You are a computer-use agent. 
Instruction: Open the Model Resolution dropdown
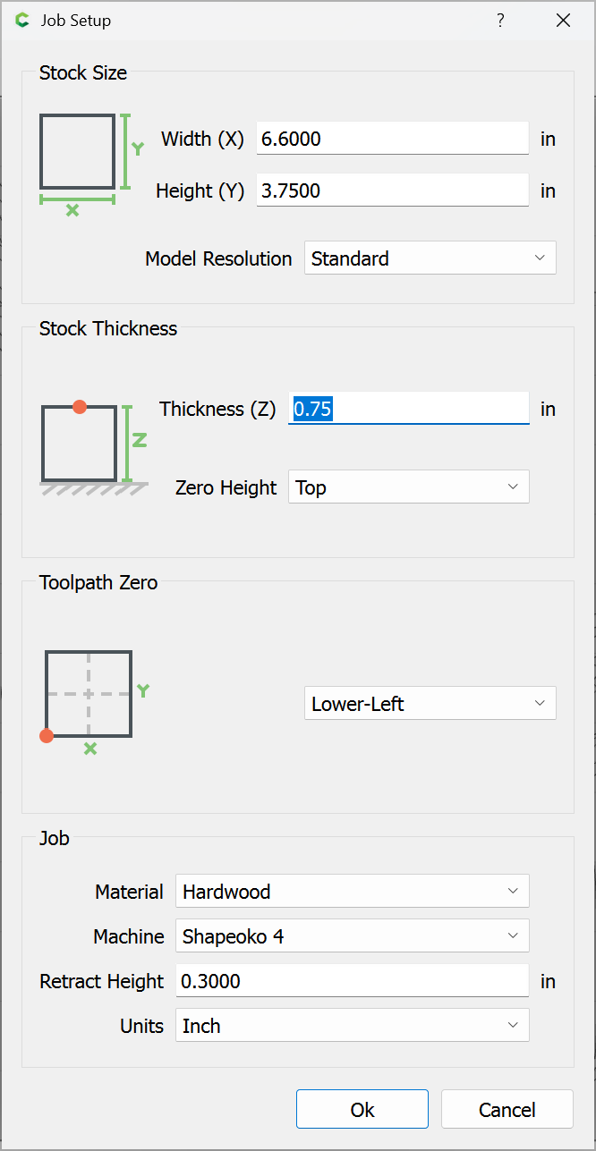point(430,258)
